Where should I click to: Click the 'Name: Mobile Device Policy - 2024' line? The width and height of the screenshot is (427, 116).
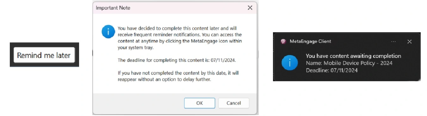(x=349, y=63)
